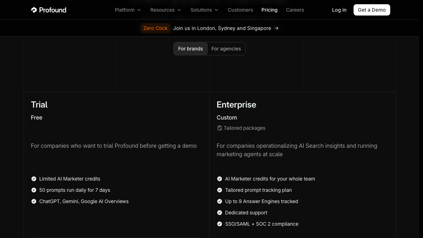The width and height of the screenshot is (423, 238).
Task: Open the Solutions navigation menu
Action: tap(204, 10)
